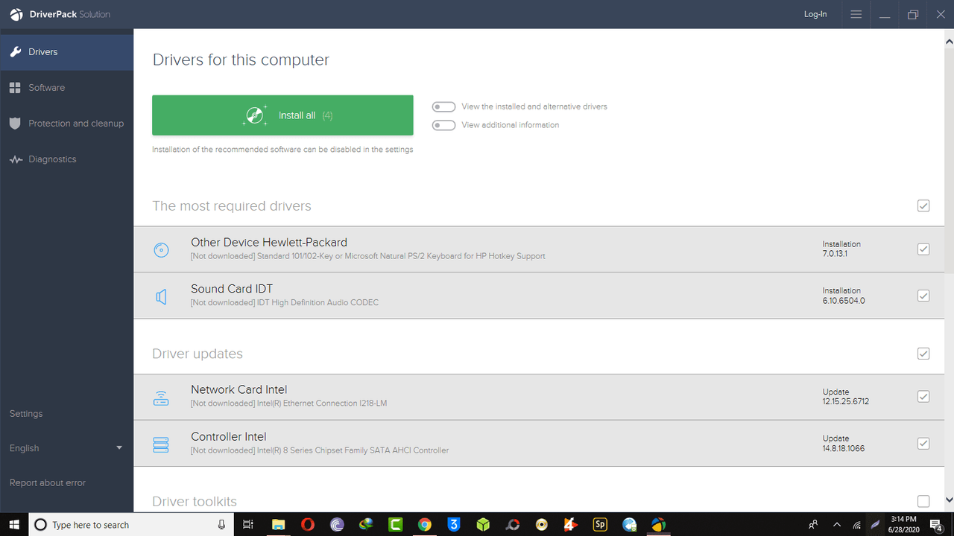Select the Other Device Hewlett-Packard title

click(x=269, y=242)
